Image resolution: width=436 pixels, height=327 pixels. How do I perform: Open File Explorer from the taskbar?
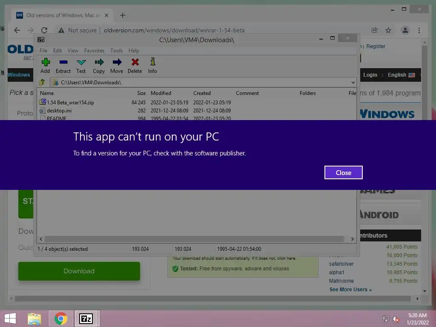34,318
